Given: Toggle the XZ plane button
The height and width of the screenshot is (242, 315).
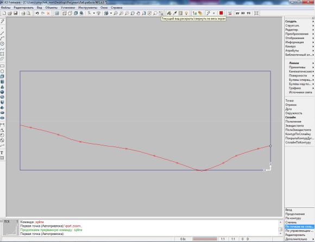Looking at the screenshot, I should click(x=243, y=13).
